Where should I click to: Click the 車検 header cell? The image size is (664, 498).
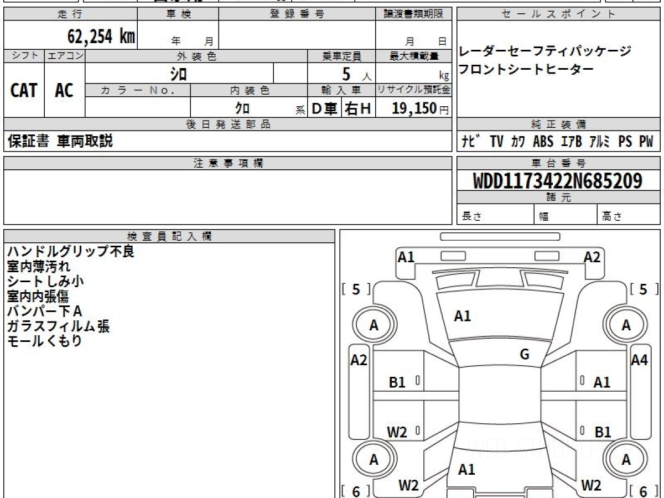[x=178, y=14]
